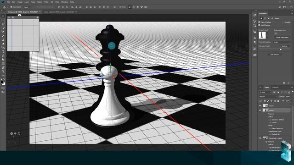The height and width of the screenshot is (165, 294).
Task: Select the Eraser tool
Action: tap(3, 44)
